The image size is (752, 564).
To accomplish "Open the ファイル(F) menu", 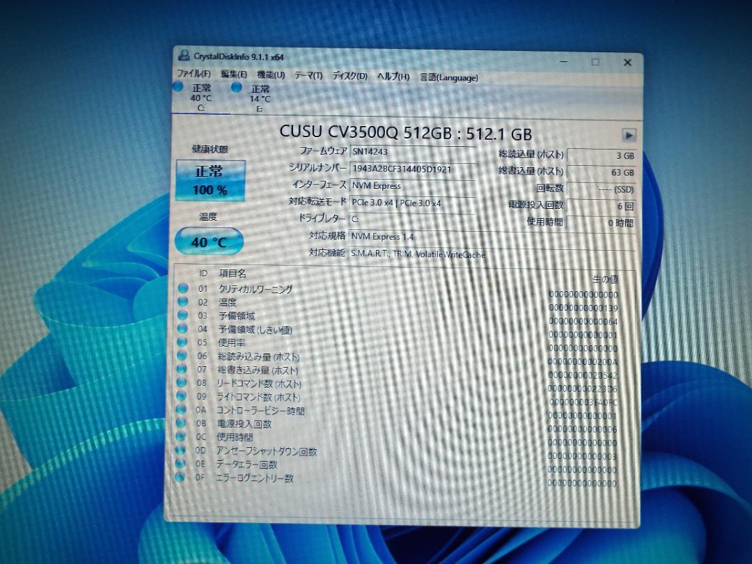I will (x=194, y=73).
